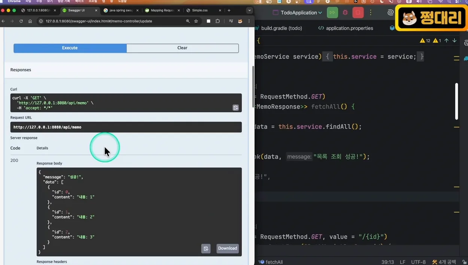Jump to previous highlighted problem arrow
Viewport: 468px width, 265px height.
pyautogui.click(x=446, y=41)
